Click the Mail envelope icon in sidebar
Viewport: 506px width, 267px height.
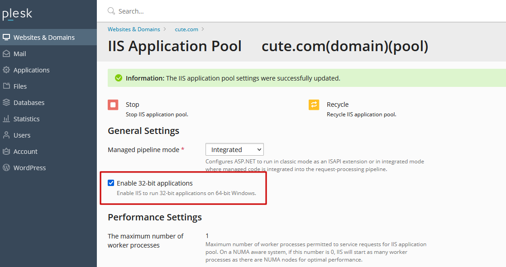6,53
